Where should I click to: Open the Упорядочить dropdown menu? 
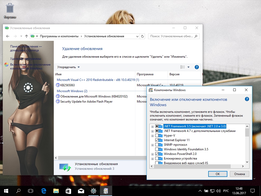pos(68,67)
